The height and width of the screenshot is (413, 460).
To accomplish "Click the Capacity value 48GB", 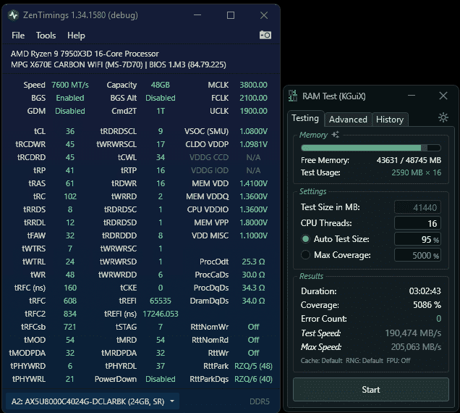I will coord(160,85).
